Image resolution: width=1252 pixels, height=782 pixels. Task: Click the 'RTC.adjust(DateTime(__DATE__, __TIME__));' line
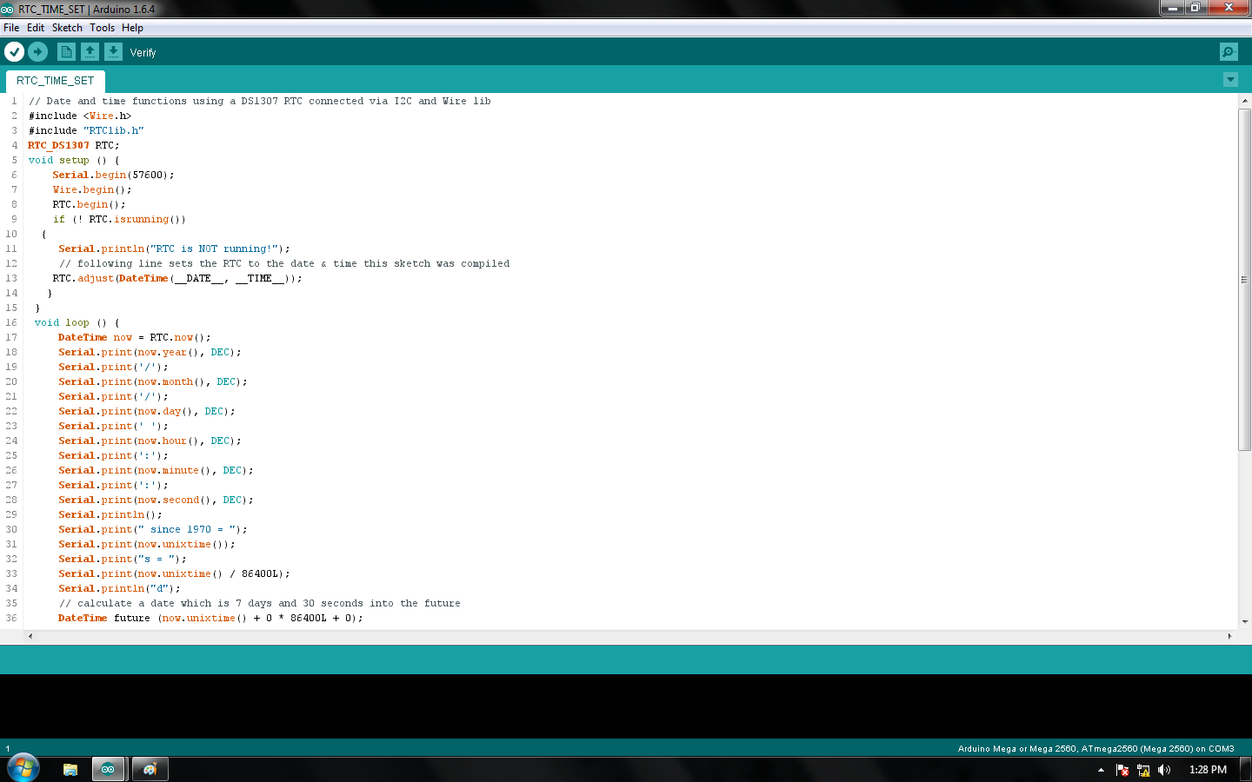(x=177, y=278)
